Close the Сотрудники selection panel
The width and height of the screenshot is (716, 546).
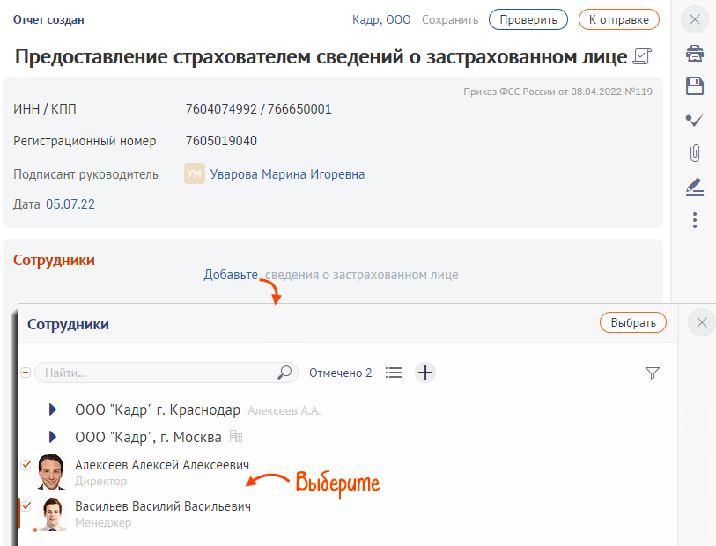[701, 322]
